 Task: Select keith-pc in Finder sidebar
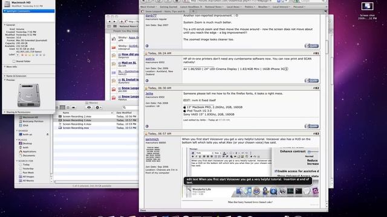25,134
